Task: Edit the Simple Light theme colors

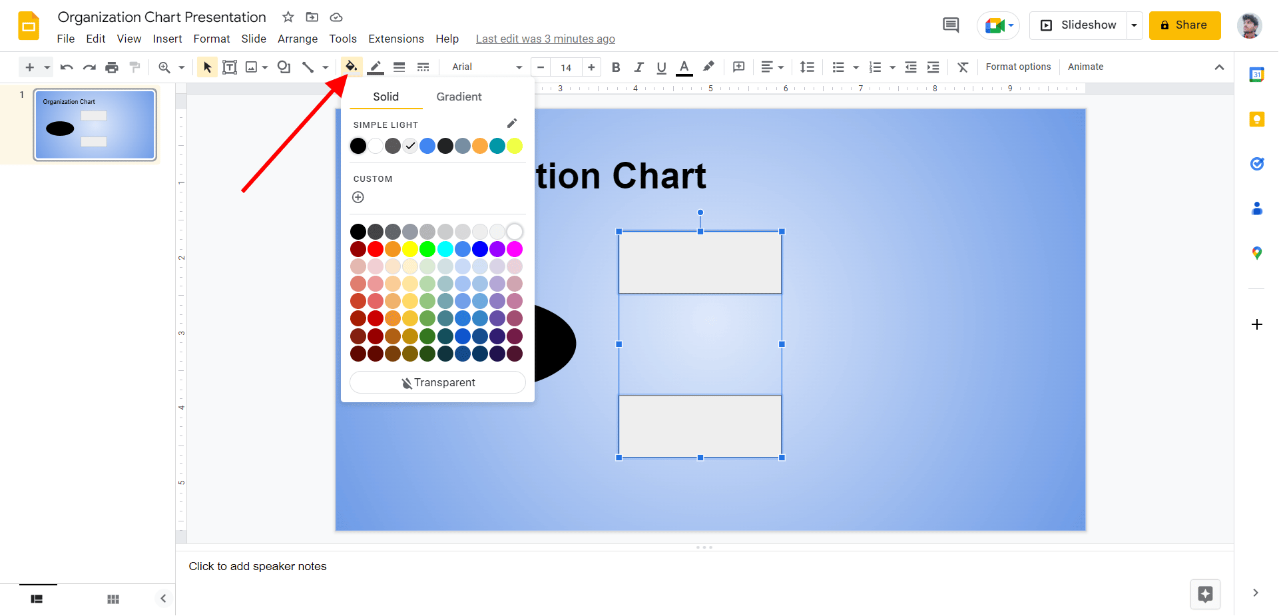Action: pos(511,123)
